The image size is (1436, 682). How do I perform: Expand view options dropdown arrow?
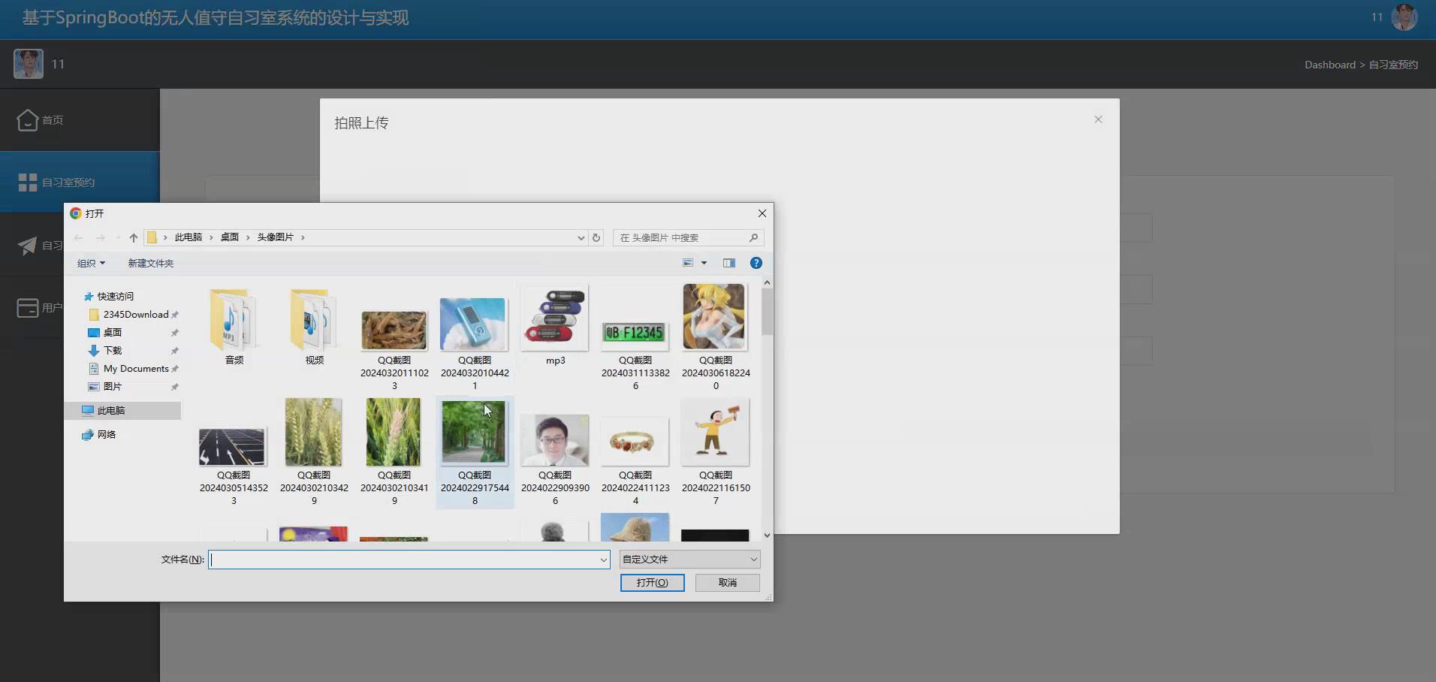(704, 263)
